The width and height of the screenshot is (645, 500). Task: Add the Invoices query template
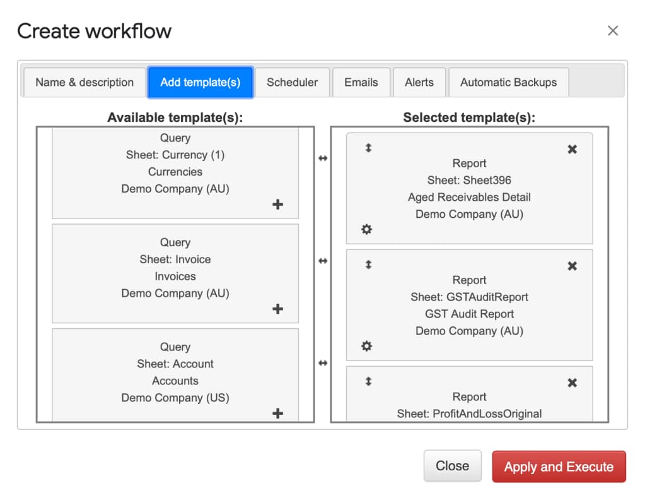(x=277, y=309)
